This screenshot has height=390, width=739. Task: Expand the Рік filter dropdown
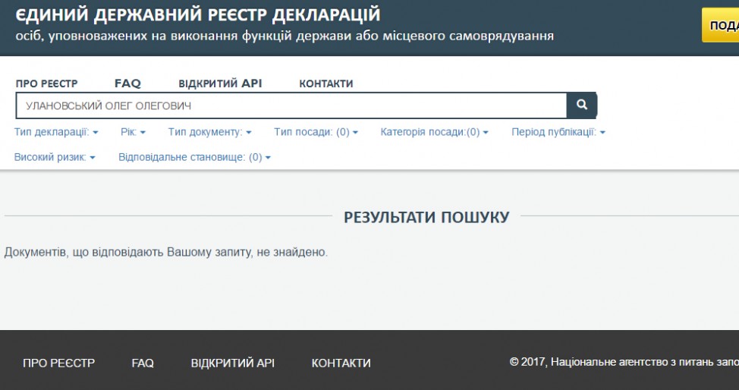(x=133, y=132)
